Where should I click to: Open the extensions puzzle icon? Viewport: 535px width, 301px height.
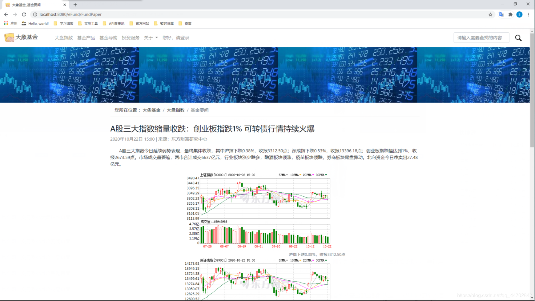(510, 14)
